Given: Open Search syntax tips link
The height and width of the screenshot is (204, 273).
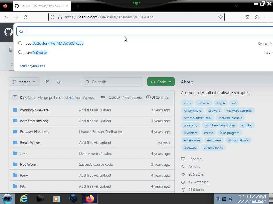Looking at the screenshot, I should pos(32,66).
